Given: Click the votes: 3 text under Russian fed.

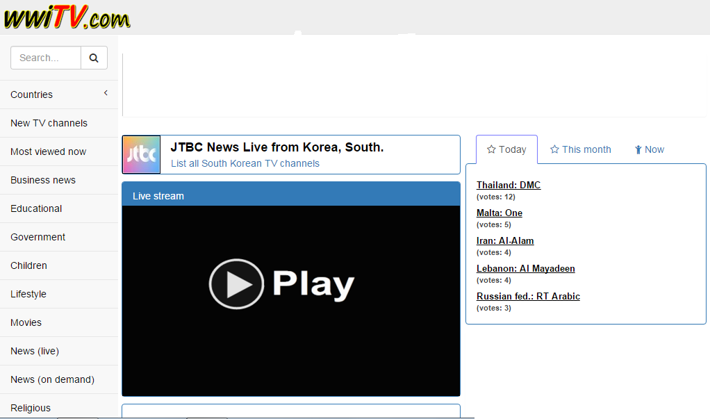Looking at the screenshot, I should [x=493, y=308].
